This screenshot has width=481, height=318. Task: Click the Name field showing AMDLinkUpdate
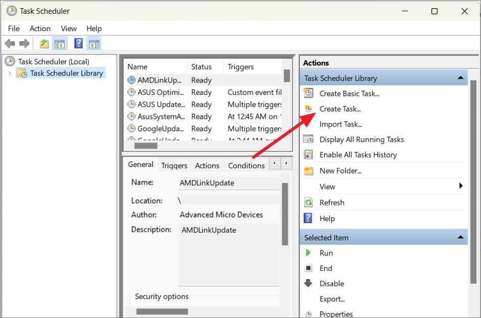(228, 183)
